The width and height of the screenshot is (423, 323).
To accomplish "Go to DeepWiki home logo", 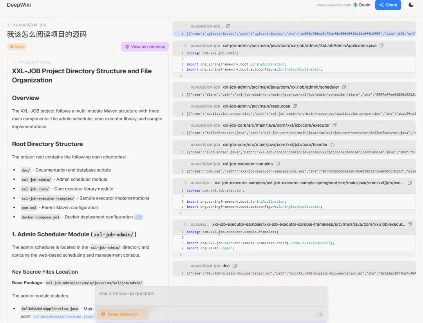I will 19,5.
